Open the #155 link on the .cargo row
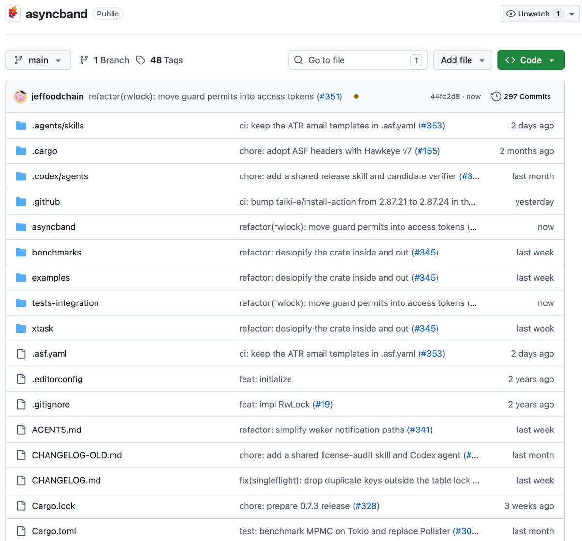This screenshot has width=582, height=541. (x=427, y=151)
